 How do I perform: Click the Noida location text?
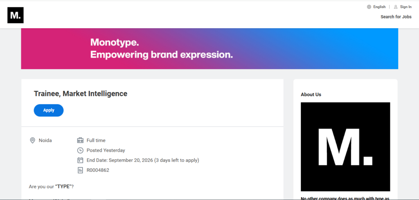(45, 140)
